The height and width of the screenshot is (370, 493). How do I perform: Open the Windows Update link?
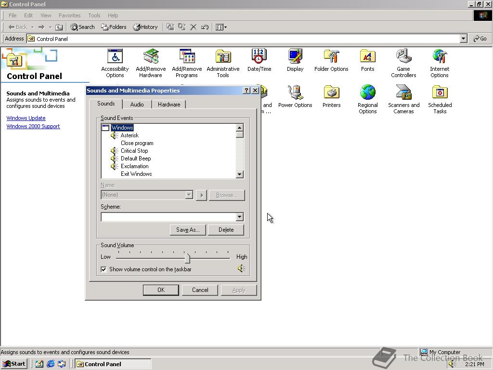point(26,118)
